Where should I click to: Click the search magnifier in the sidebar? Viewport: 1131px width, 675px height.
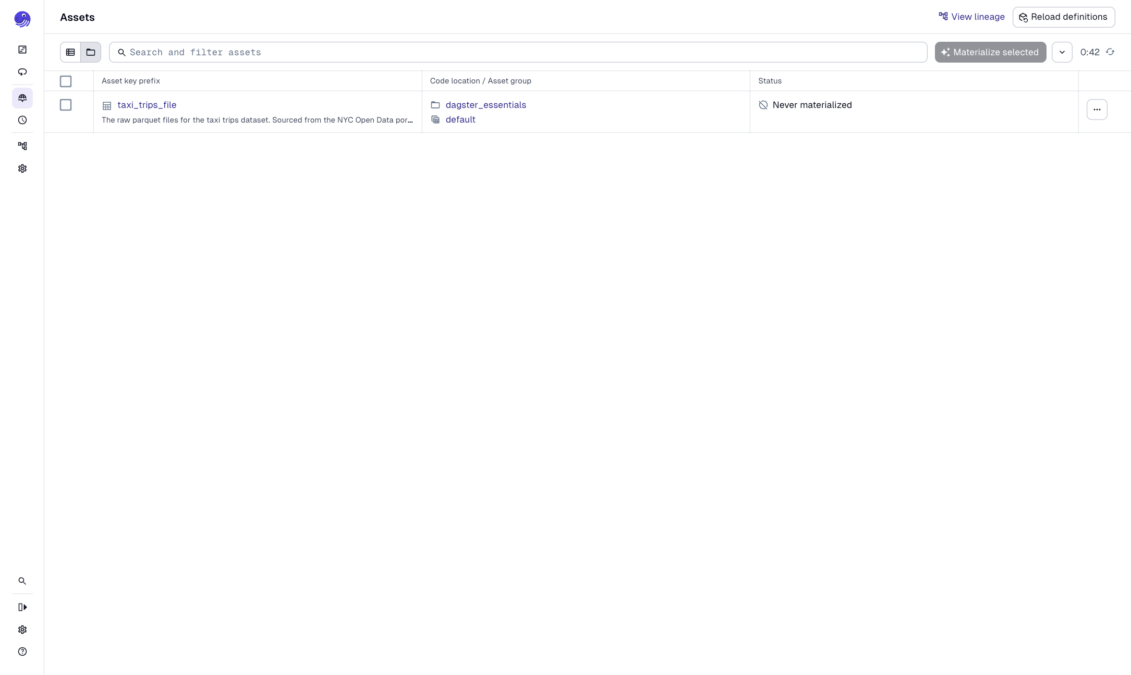[22, 581]
